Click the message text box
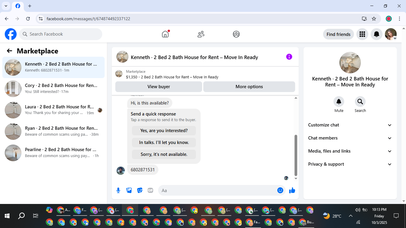Image resolution: width=406 pixels, height=228 pixels. (x=219, y=190)
